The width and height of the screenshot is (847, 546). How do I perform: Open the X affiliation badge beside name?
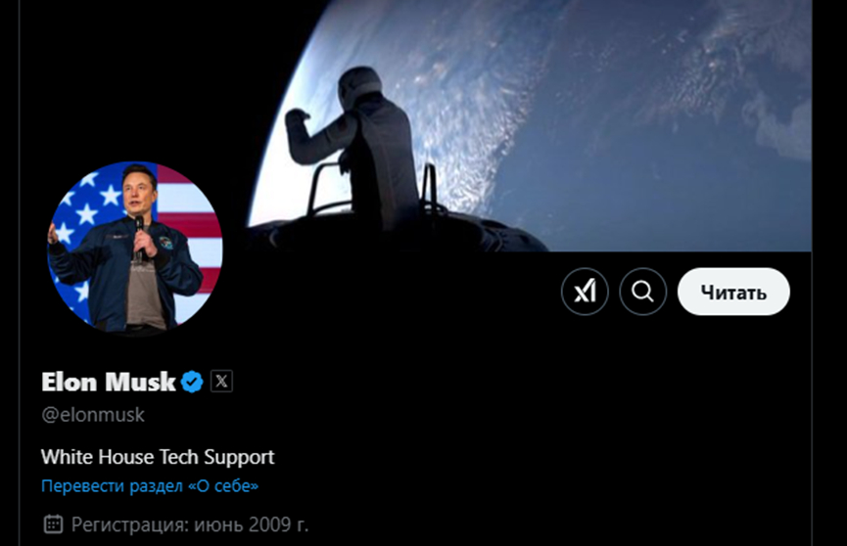coord(221,382)
